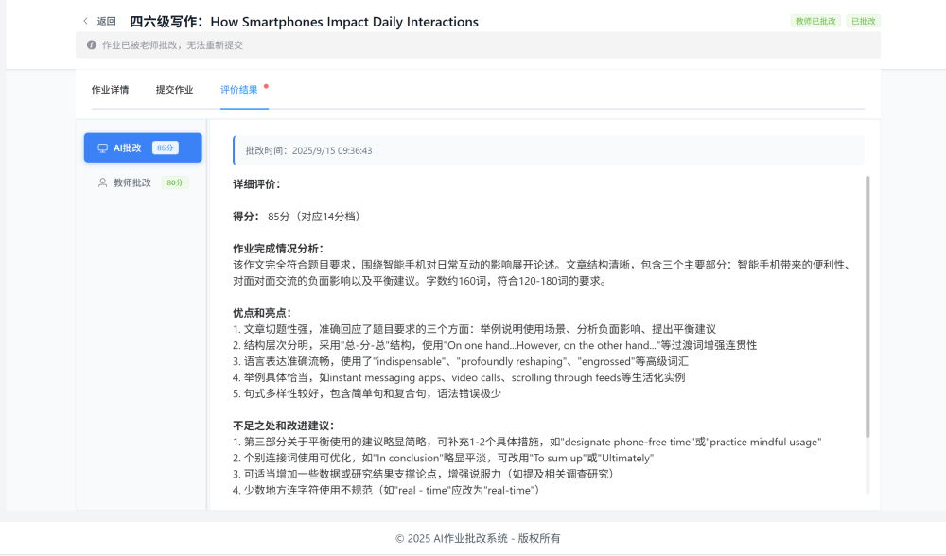Click the 批改时间 timestamp text
The height and width of the screenshot is (556, 946).
coord(309,150)
